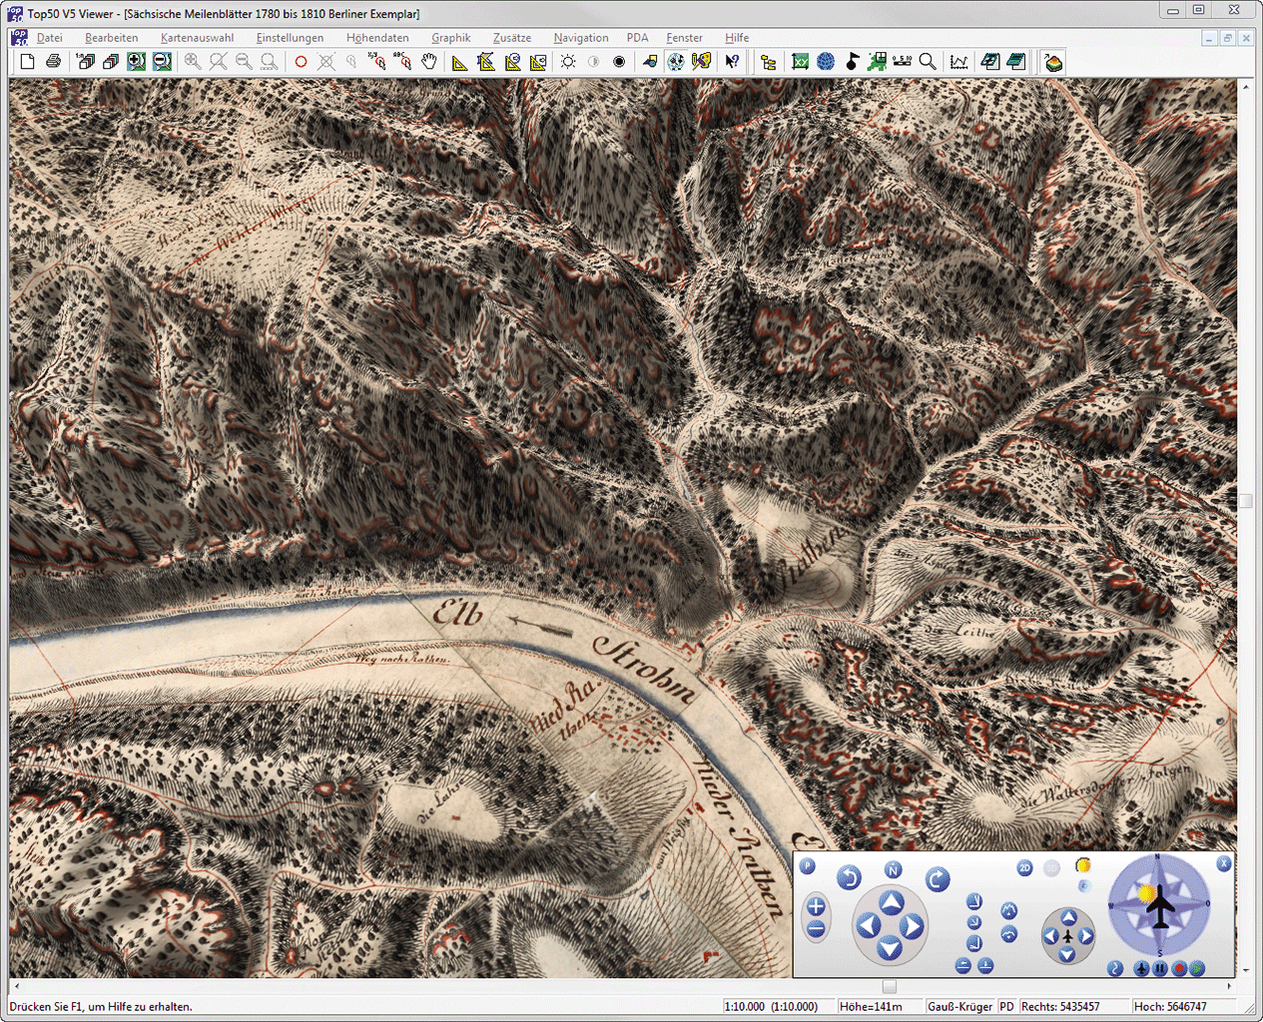1263x1022 pixels.
Task: Open the Navigation menu
Action: (x=581, y=38)
